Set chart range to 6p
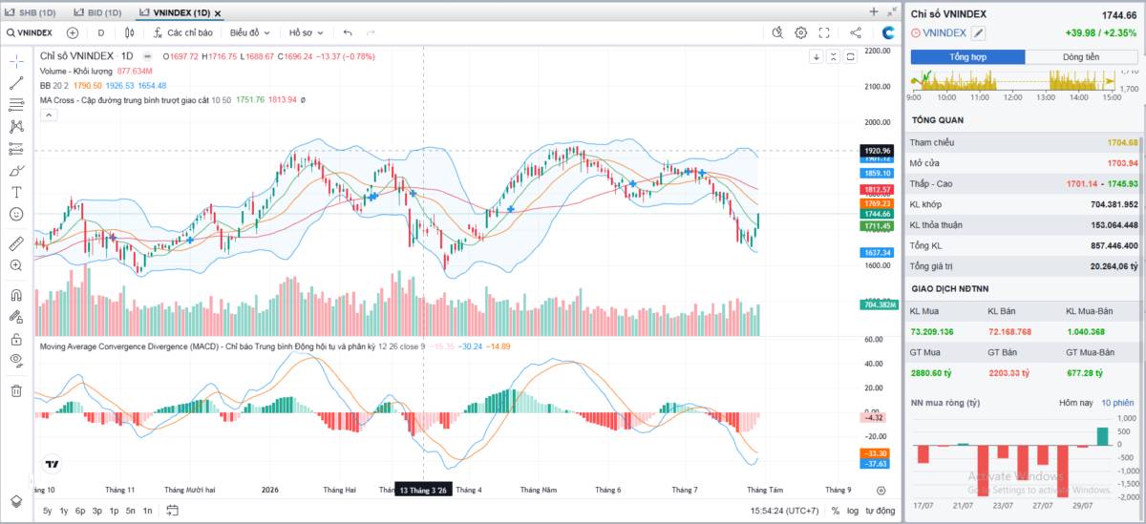1146x524 pixels. (x=80, y=511)
